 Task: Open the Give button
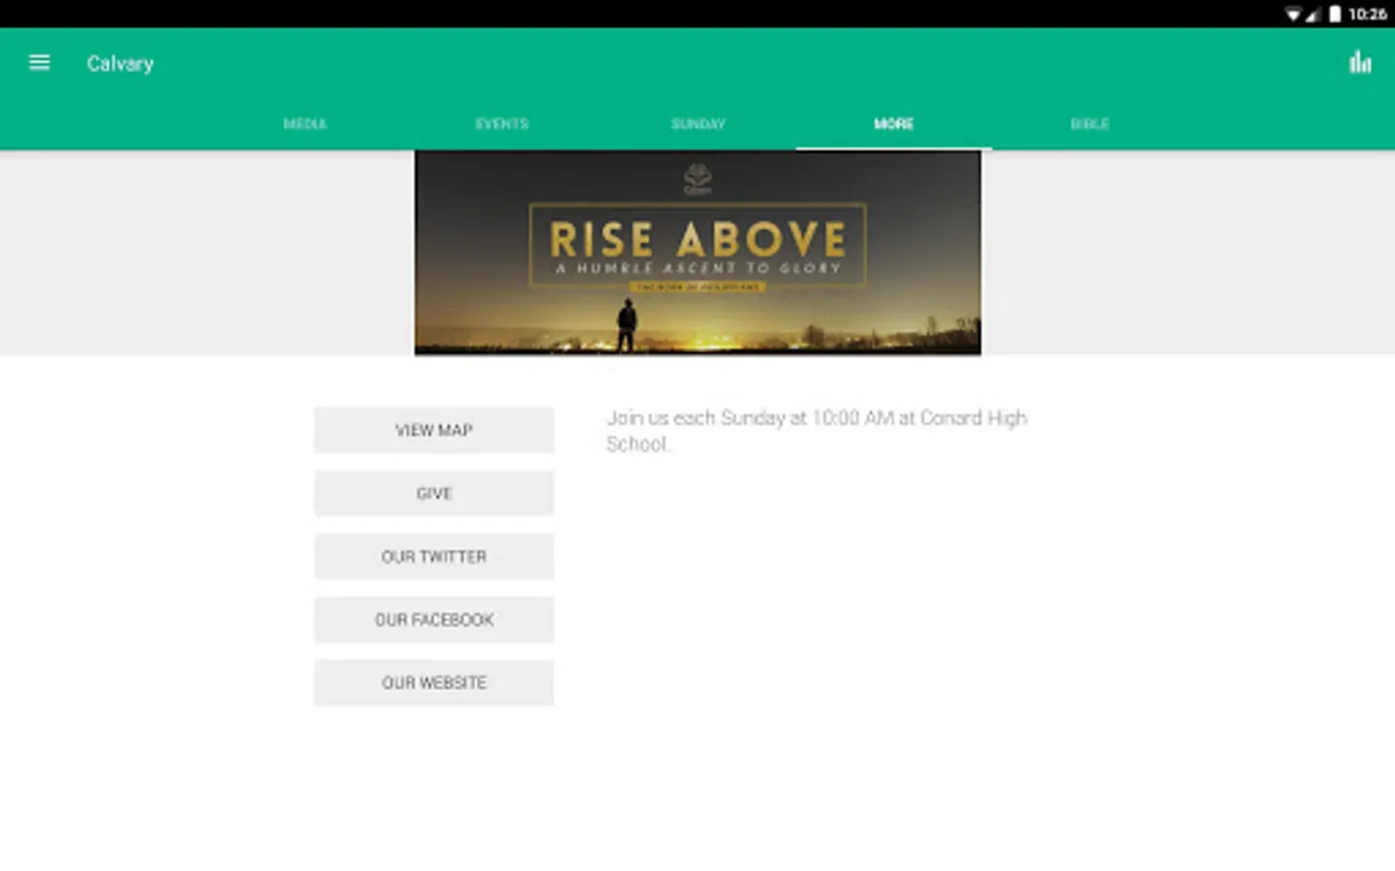[434, 494]
